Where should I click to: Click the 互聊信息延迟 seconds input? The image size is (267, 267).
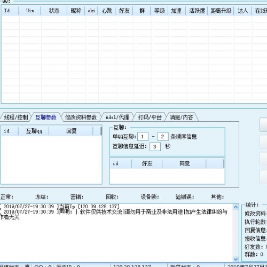pos(155,147)
